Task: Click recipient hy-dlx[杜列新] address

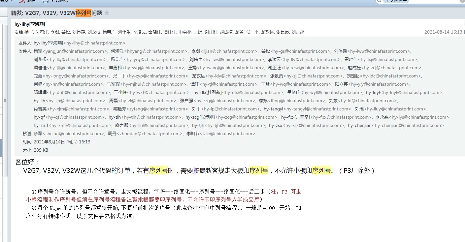Action: click(239, 92)
